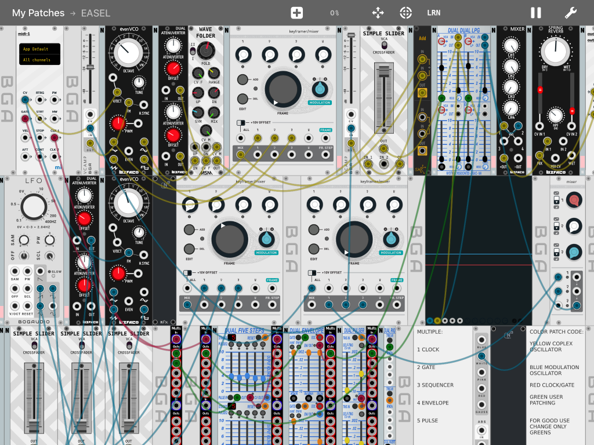
Task: Click the Spring Reverb WET output jack
Action: coord(571,155)
